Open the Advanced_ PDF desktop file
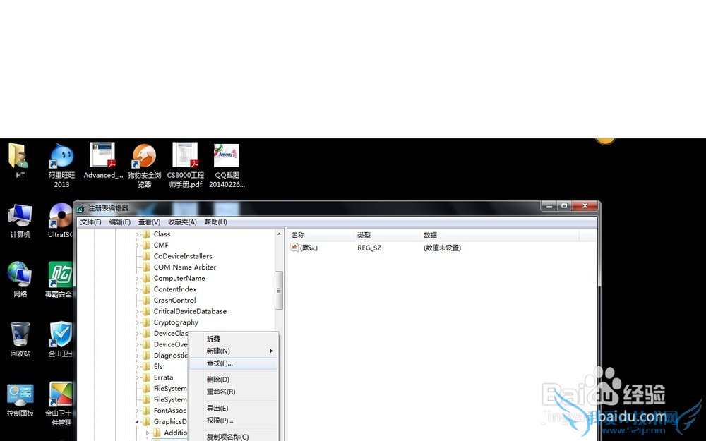706x441 pixels. click(x=102, y=160)
